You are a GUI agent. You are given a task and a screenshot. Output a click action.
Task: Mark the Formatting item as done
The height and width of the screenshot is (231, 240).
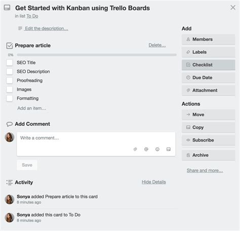pyautogui.click(x=10, y=98)
